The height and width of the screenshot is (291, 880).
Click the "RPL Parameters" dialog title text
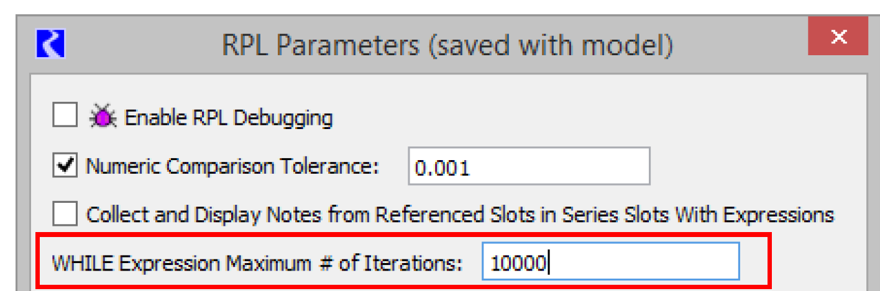pyautogui.click(x=322, y=46)
